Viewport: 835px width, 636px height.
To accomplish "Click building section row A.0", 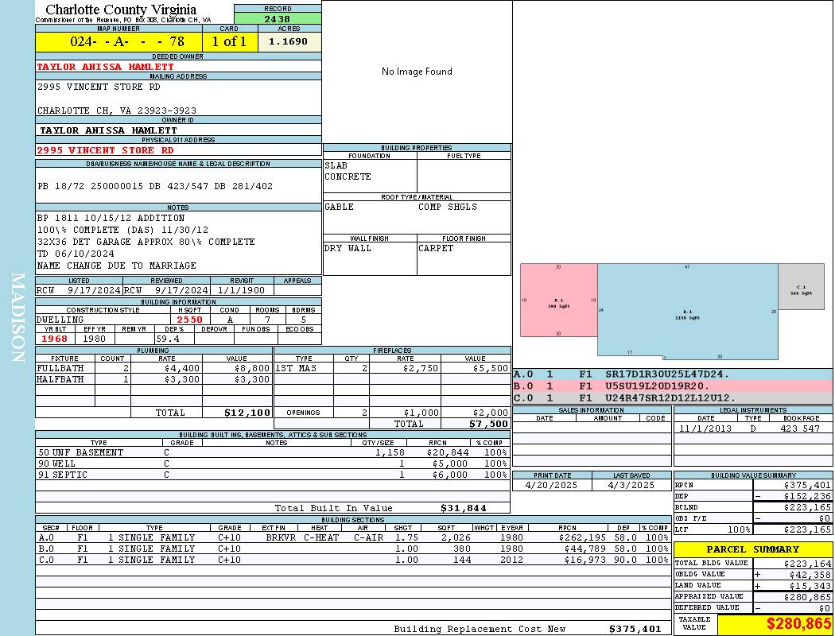I will tap(353, 538).
